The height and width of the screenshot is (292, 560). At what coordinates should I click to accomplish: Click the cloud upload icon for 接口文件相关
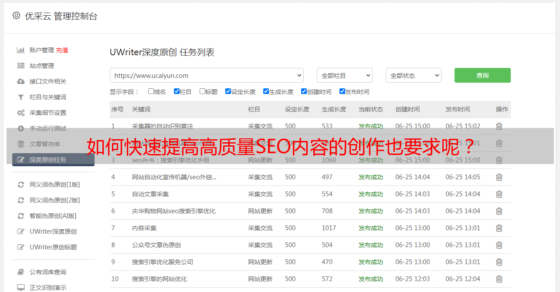pyautogui.click(x=20, y=81)
